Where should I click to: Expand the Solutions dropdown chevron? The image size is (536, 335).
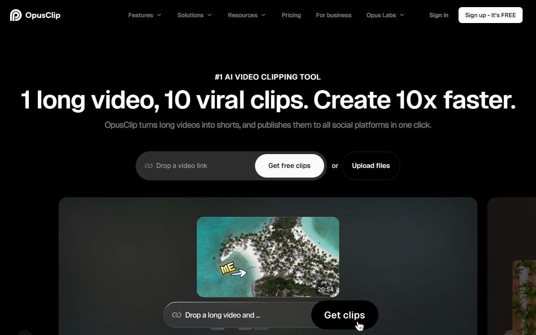(209, 15)
